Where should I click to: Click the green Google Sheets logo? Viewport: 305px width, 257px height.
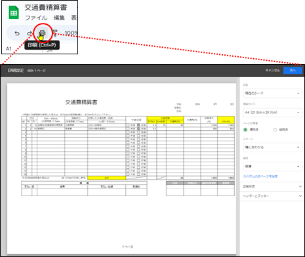pos(14,12)
